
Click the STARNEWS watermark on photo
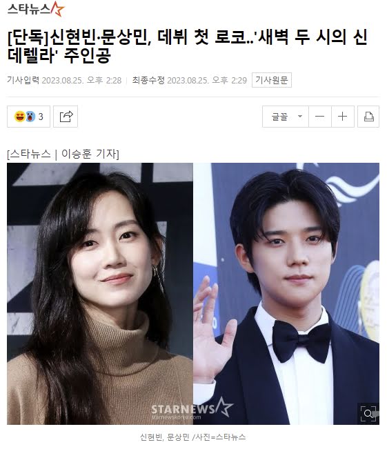pyautogui.click(x=192, y=408)
